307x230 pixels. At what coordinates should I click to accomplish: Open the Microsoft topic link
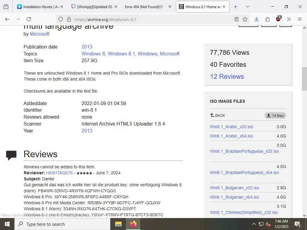tap(170, 54)
